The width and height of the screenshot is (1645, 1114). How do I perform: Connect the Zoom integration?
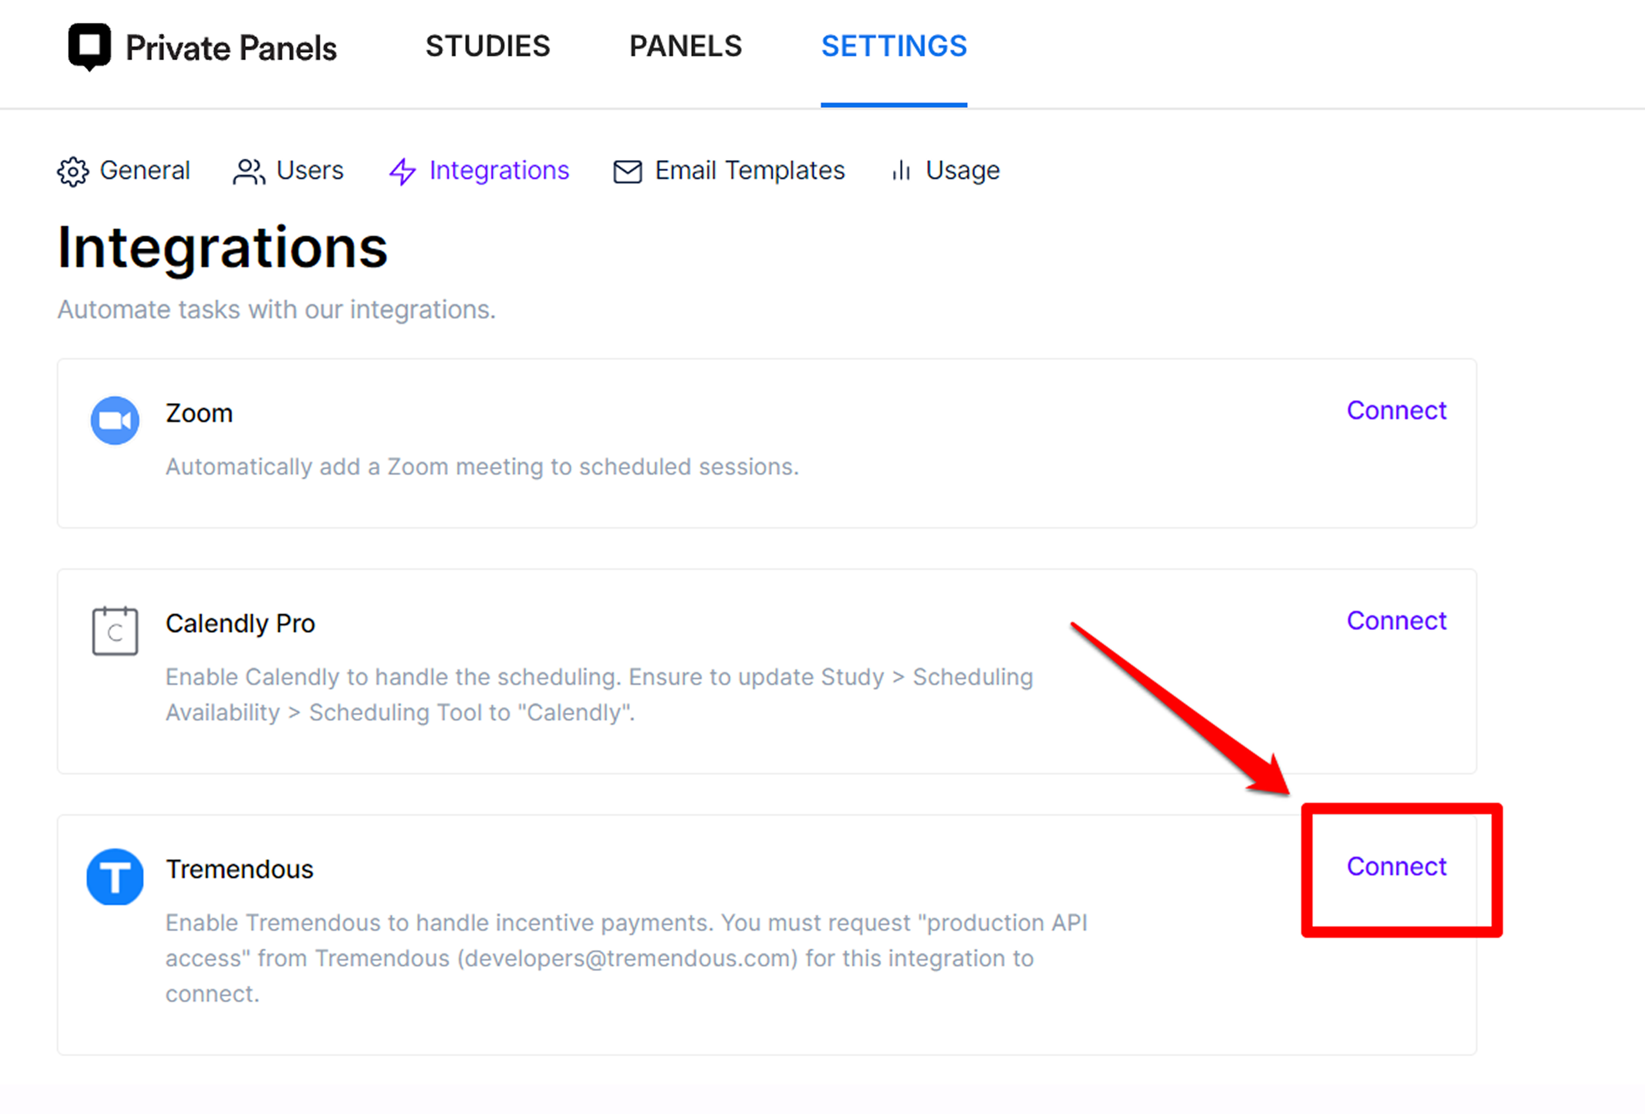point(1396,410)
